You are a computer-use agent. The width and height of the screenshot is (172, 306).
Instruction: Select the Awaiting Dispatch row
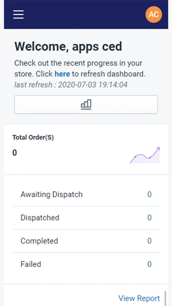[x=86, y=194]
